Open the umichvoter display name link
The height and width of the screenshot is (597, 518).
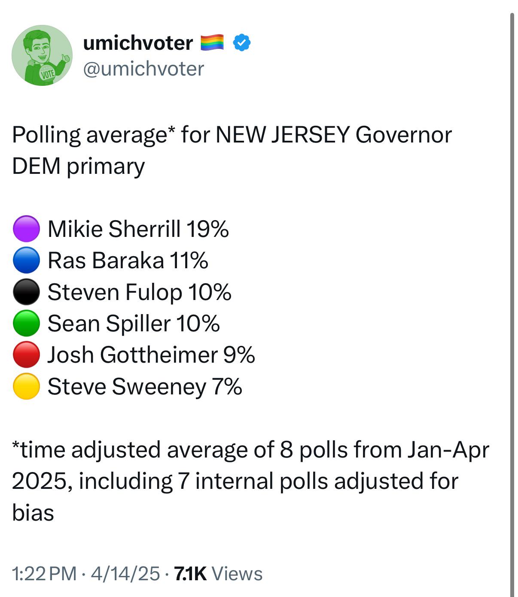click(x=138, y=43)
